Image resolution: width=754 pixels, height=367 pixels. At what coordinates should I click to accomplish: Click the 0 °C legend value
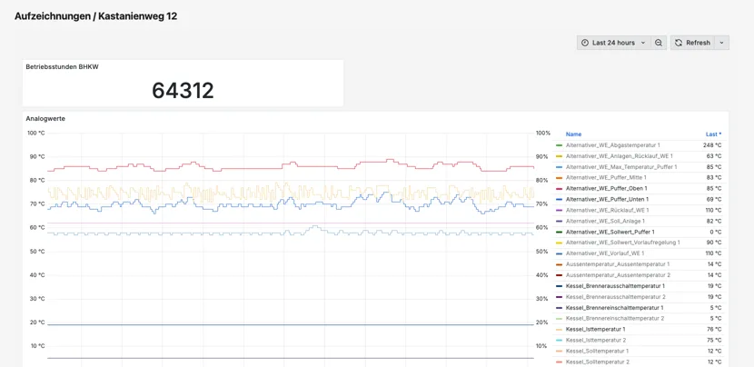715,232
